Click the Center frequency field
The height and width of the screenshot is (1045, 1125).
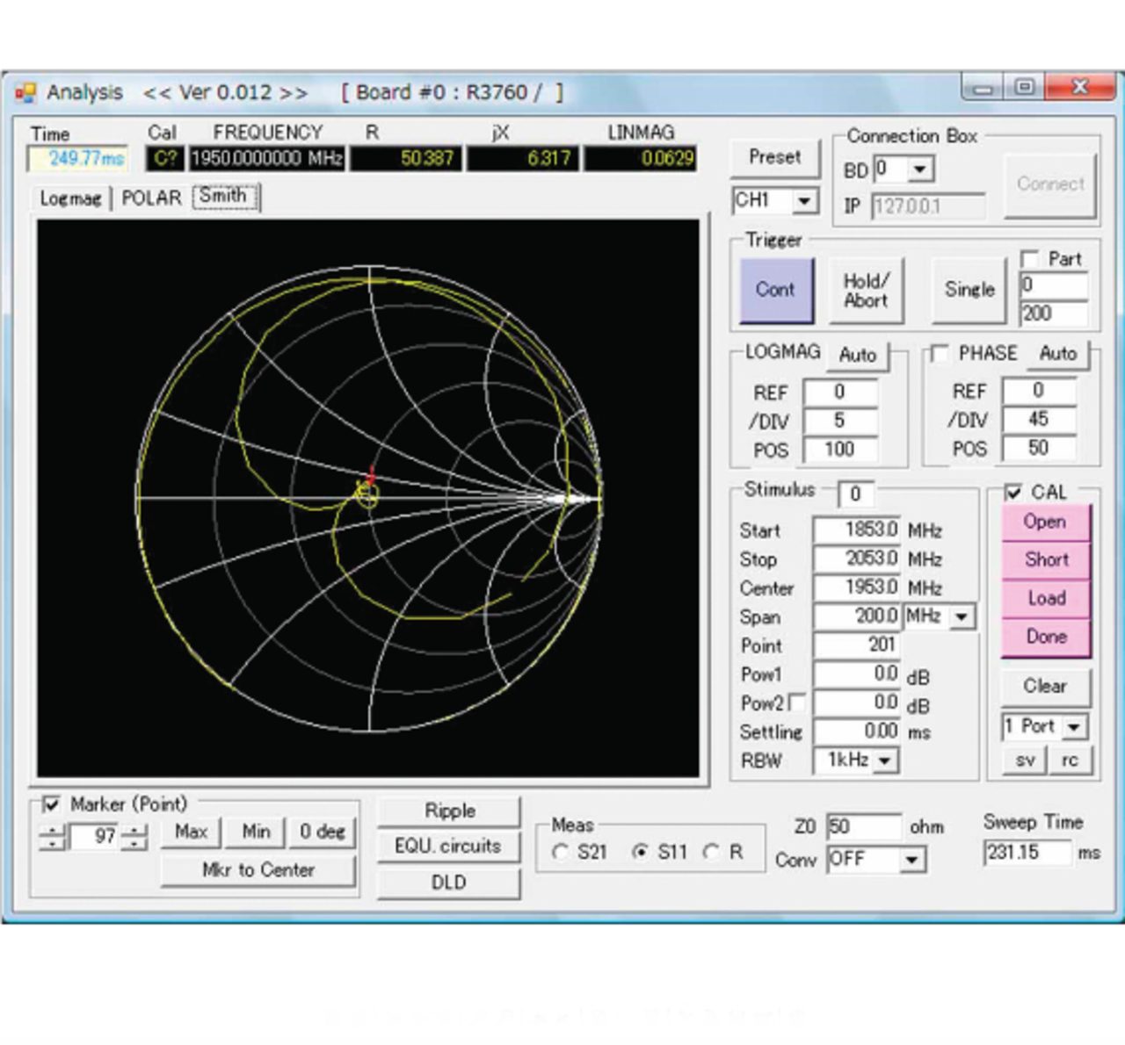pos(856,587)
